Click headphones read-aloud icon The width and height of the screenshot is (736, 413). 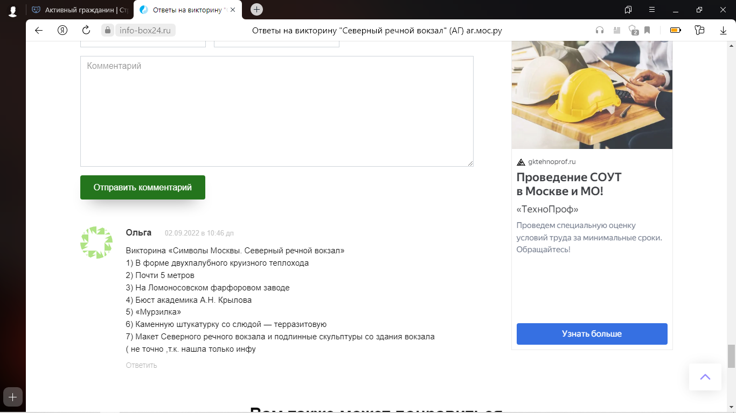tap(600, 30)
